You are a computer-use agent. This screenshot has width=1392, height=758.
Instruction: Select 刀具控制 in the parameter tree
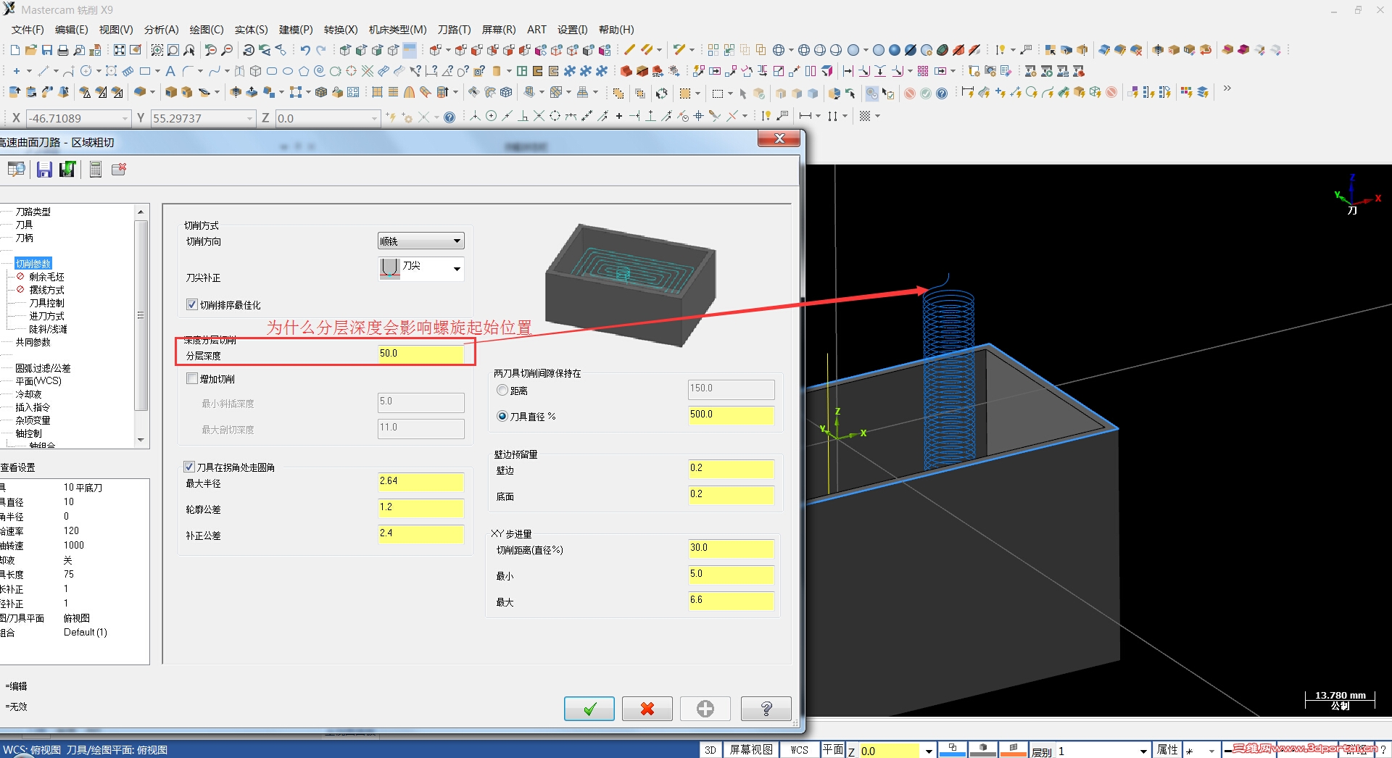[46, 303]
